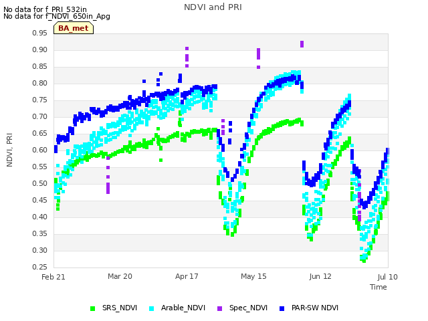Toggle the SRS_NDVI legend label
This screenshot has width=428, height=321.
[120, 308]
